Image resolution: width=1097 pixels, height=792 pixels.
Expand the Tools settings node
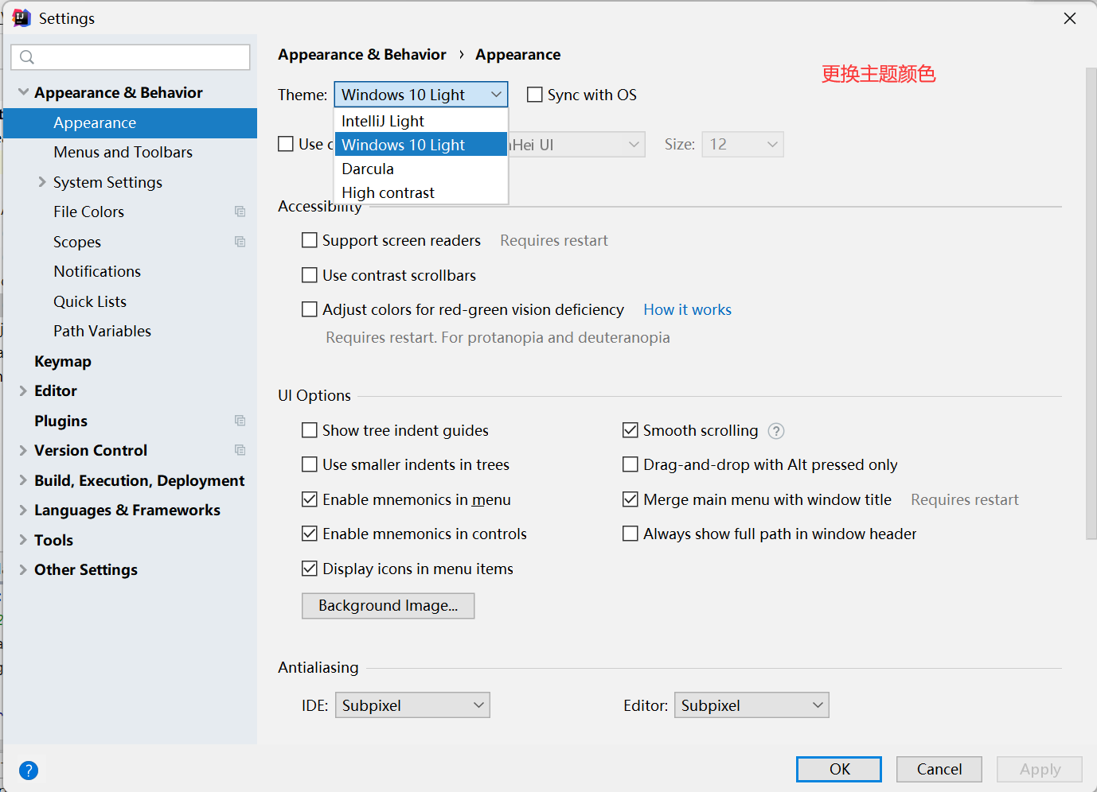(x=23, y=540)
